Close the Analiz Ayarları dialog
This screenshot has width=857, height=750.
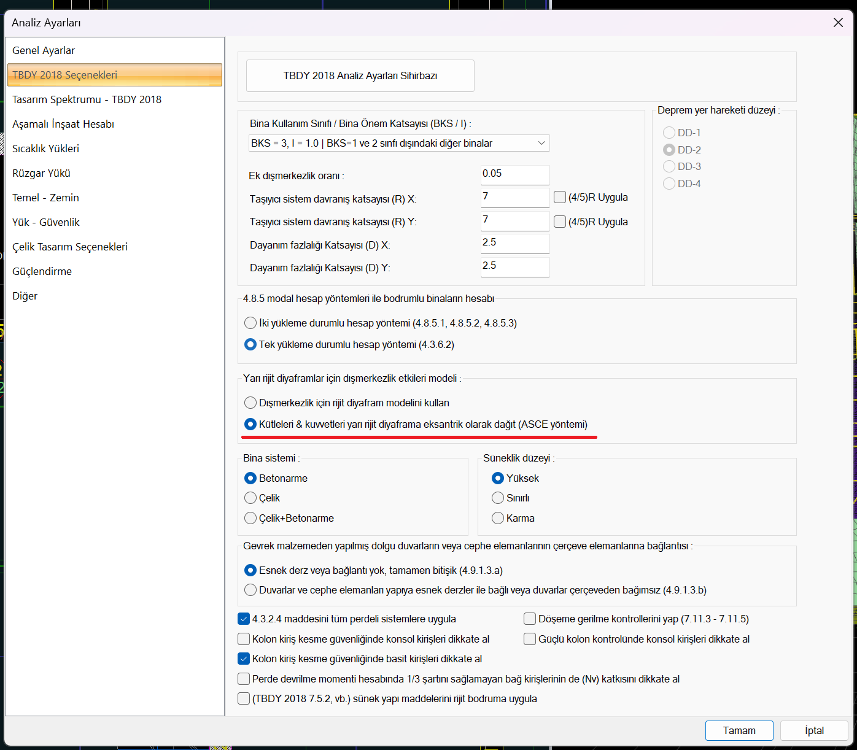click(x=838, y=23)
